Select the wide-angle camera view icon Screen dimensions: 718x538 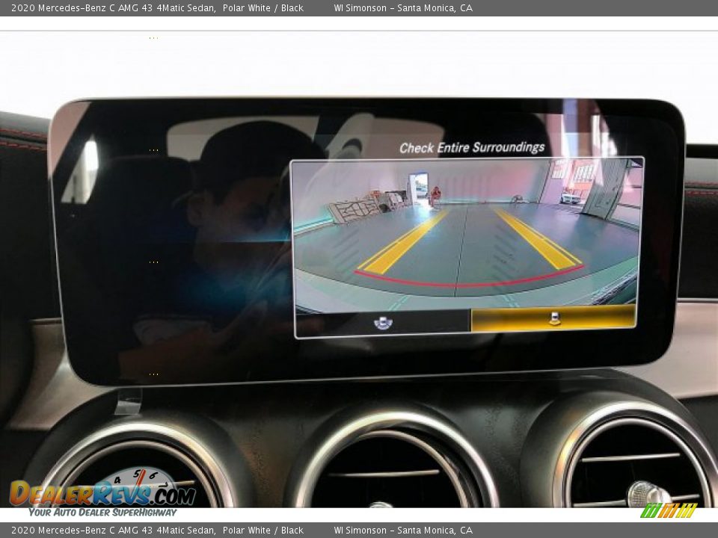coord(383,322)
